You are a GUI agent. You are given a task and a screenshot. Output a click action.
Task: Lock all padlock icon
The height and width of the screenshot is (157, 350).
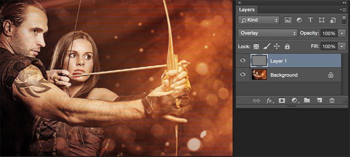[287, 46]
